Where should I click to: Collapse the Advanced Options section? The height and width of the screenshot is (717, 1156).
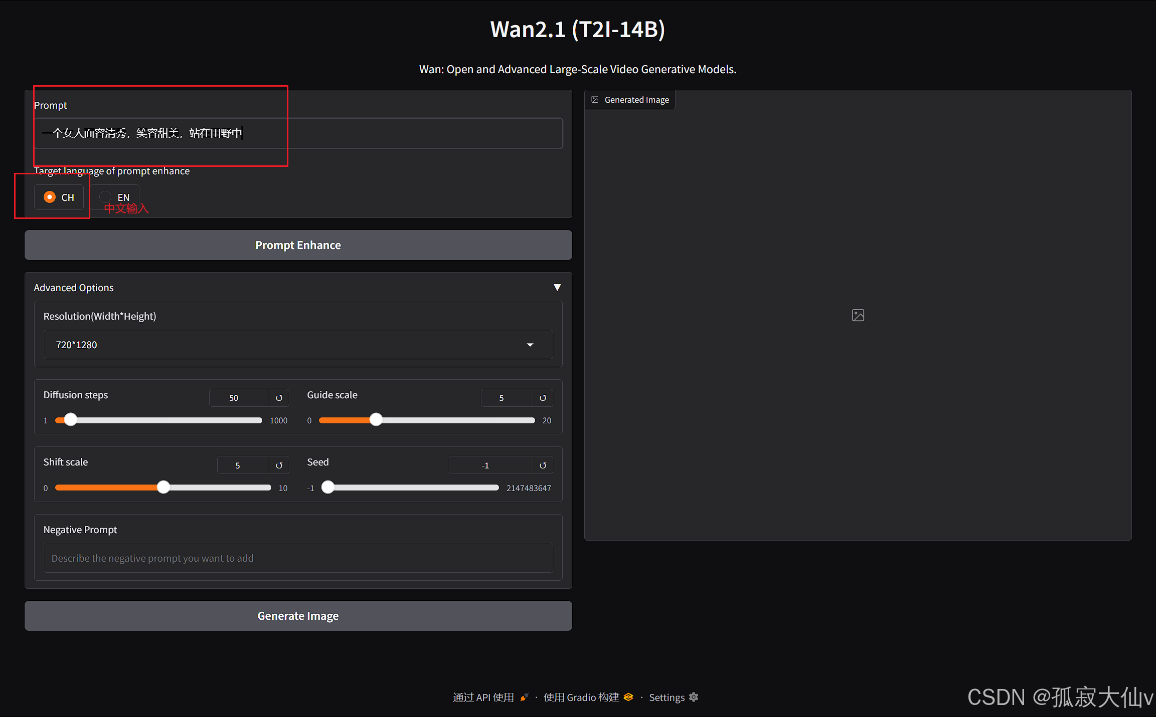(x=557, y=288)
